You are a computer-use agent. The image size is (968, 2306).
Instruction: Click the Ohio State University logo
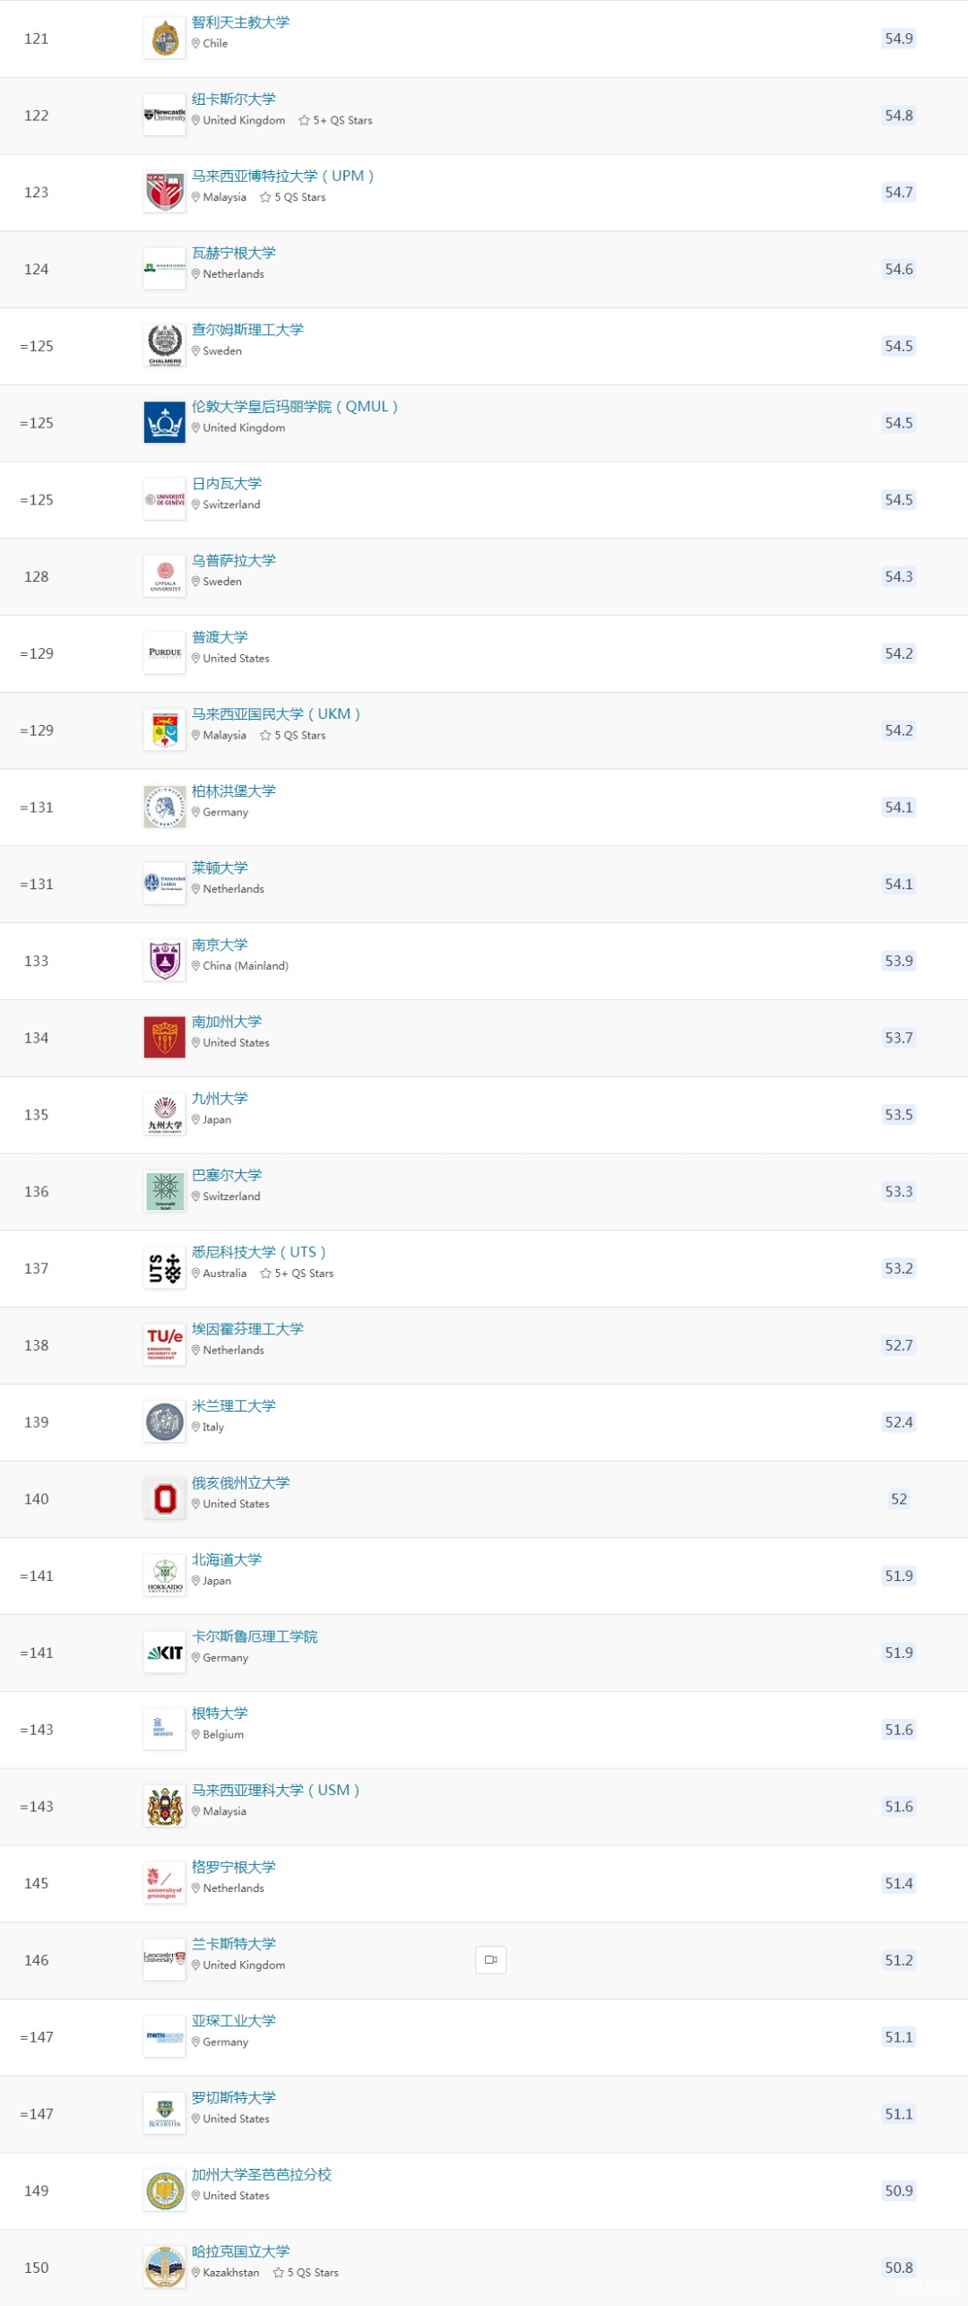[x=165, y=1498]
